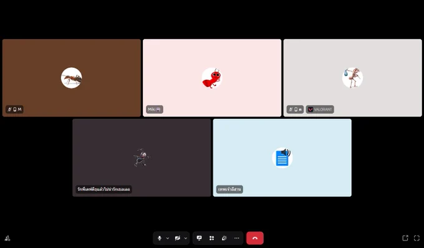Turn on the camera
The width and height of the screenshot is (424, 248).
tap(177, 238)
